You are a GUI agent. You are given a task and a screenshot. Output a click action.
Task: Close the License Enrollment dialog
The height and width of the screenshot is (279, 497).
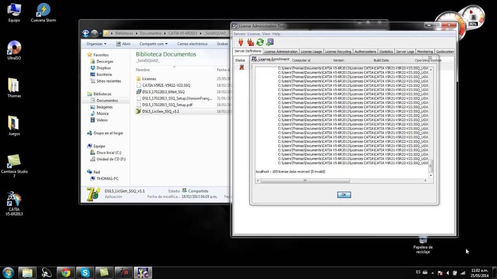point(430,57)
